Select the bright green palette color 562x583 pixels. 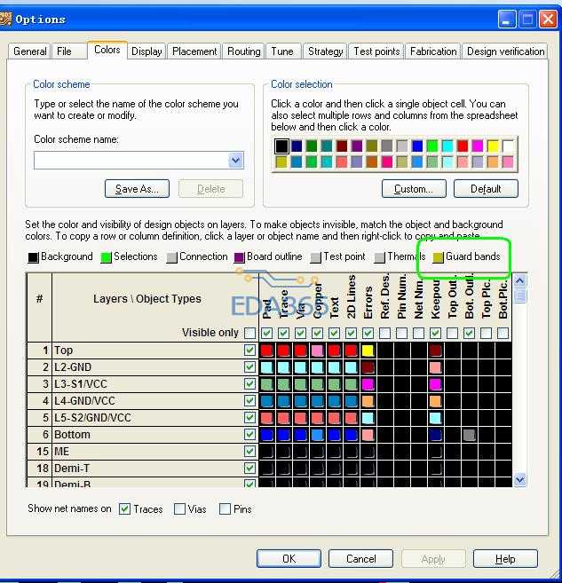[x=432, y=146]
